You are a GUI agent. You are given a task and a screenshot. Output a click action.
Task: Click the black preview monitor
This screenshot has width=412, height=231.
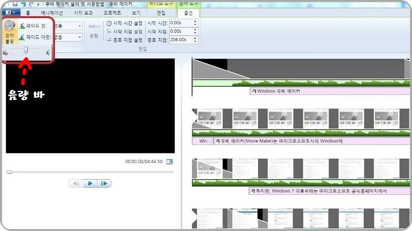point(90,106)
